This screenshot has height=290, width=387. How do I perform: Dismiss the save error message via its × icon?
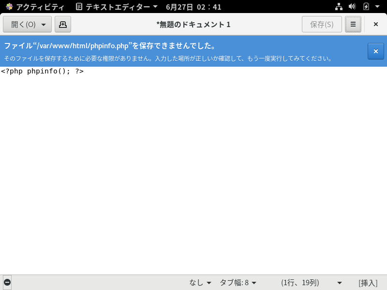pyautogui.click(x=376, y=51)
